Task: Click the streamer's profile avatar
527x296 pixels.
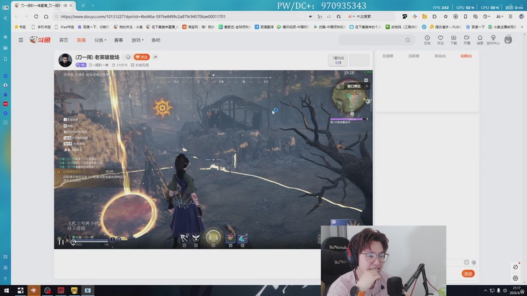Action: coord(65,60)
